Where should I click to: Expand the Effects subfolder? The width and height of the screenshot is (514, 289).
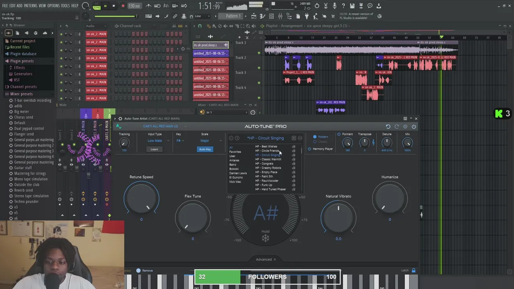click(19, 68)
